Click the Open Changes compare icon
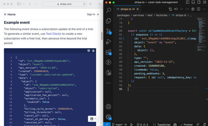 pos(170,9)
